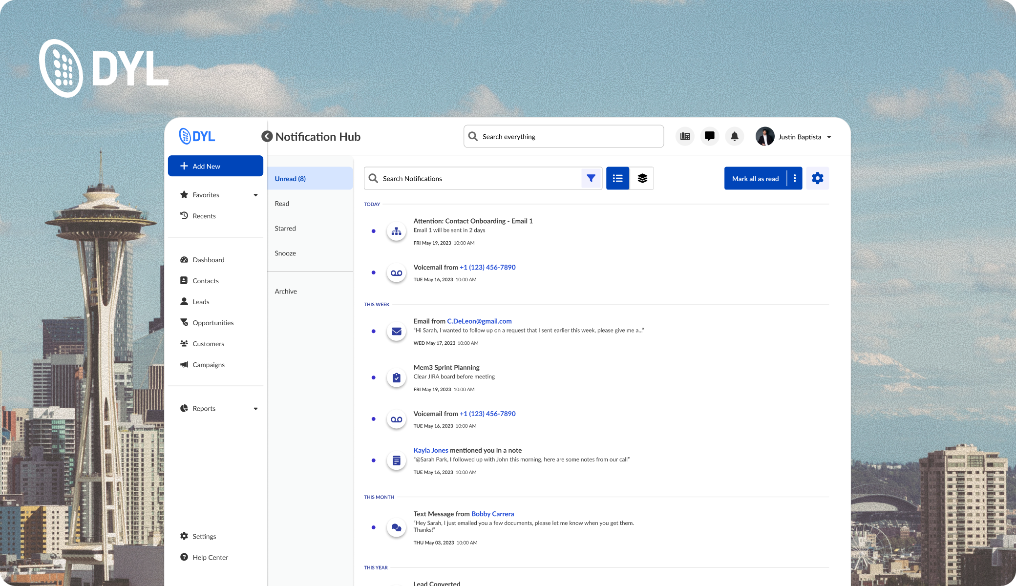Open more options beside Mark all as read

click(x=795, y=178)
